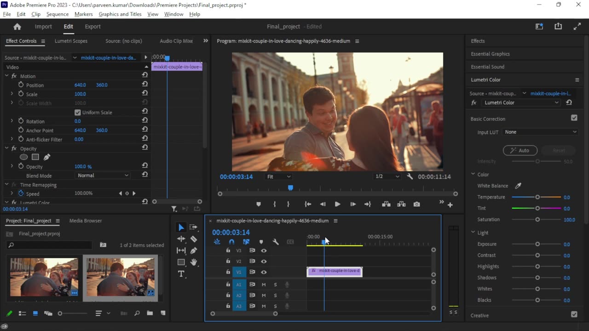
Task: Open the Markers menu
Action: 84,14
